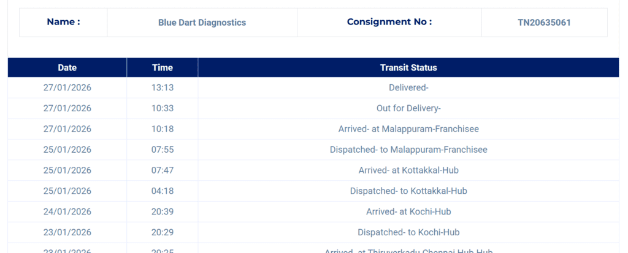
Task: Click the Transit Status column header
Action: click(x=408, y=68)
